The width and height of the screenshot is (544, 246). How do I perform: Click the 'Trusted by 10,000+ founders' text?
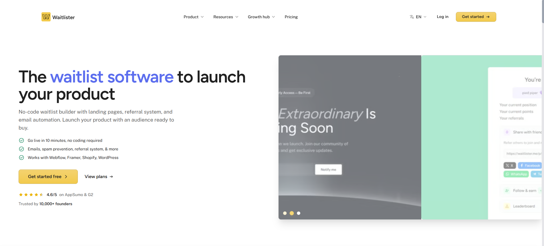[x=45, y=204]
